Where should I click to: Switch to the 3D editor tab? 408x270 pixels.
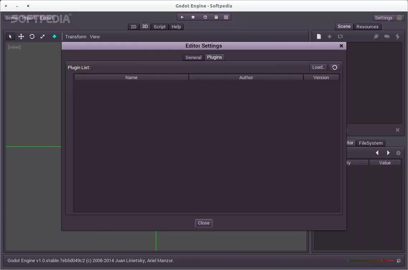[145, 26]
